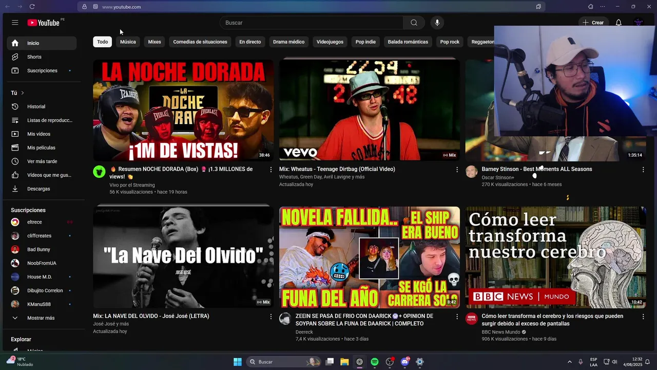Image resolution: width=657 pixels, height=370 pixels.
Task: Expand the Tú section chevron
Action: [x=23, y=93]
